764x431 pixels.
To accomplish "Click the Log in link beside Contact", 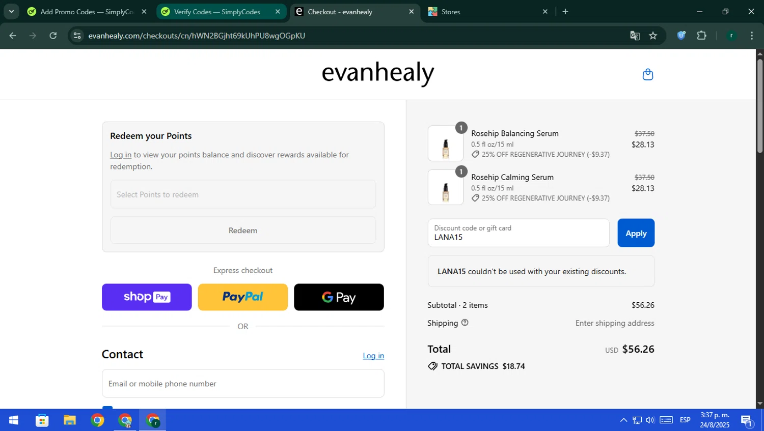I will tap(373, 356).
